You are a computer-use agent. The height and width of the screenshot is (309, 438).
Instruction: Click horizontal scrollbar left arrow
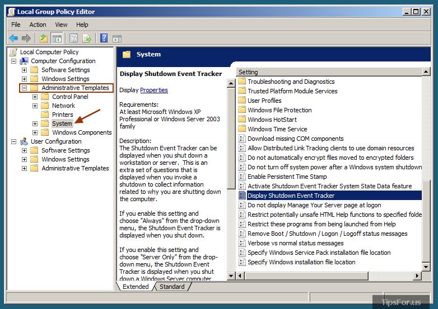click(240, 275)
